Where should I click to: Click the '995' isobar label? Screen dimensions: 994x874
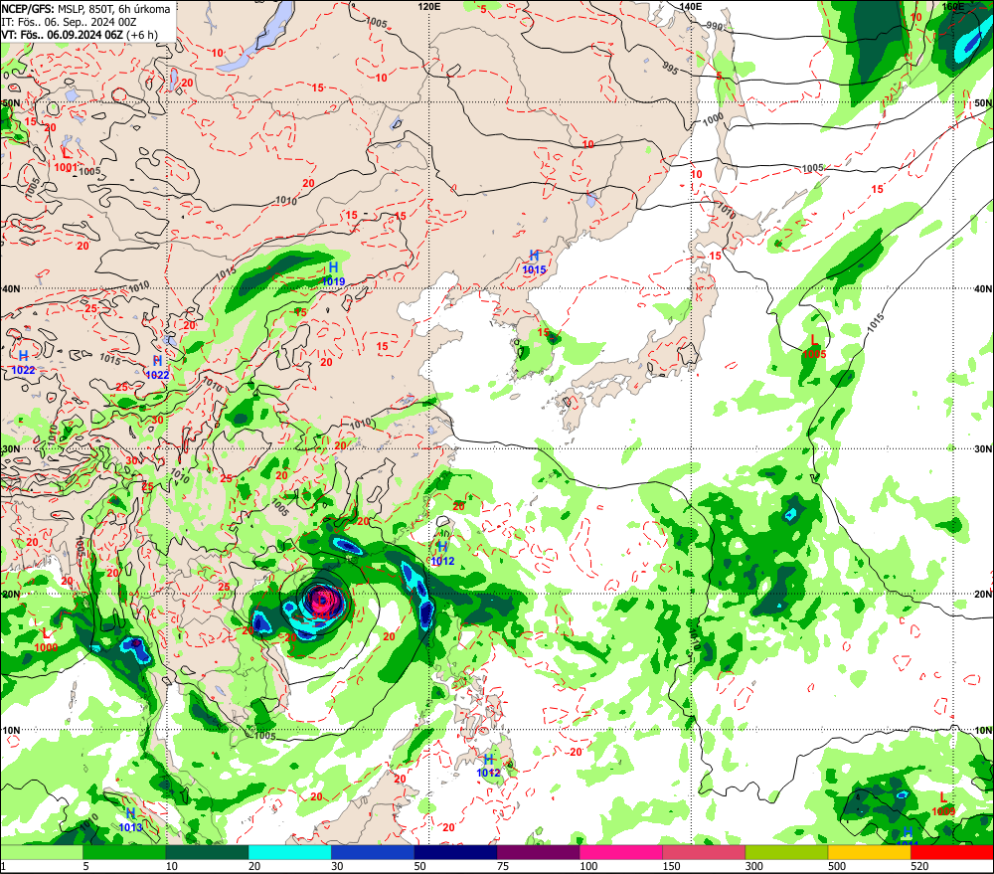point(670,68)
